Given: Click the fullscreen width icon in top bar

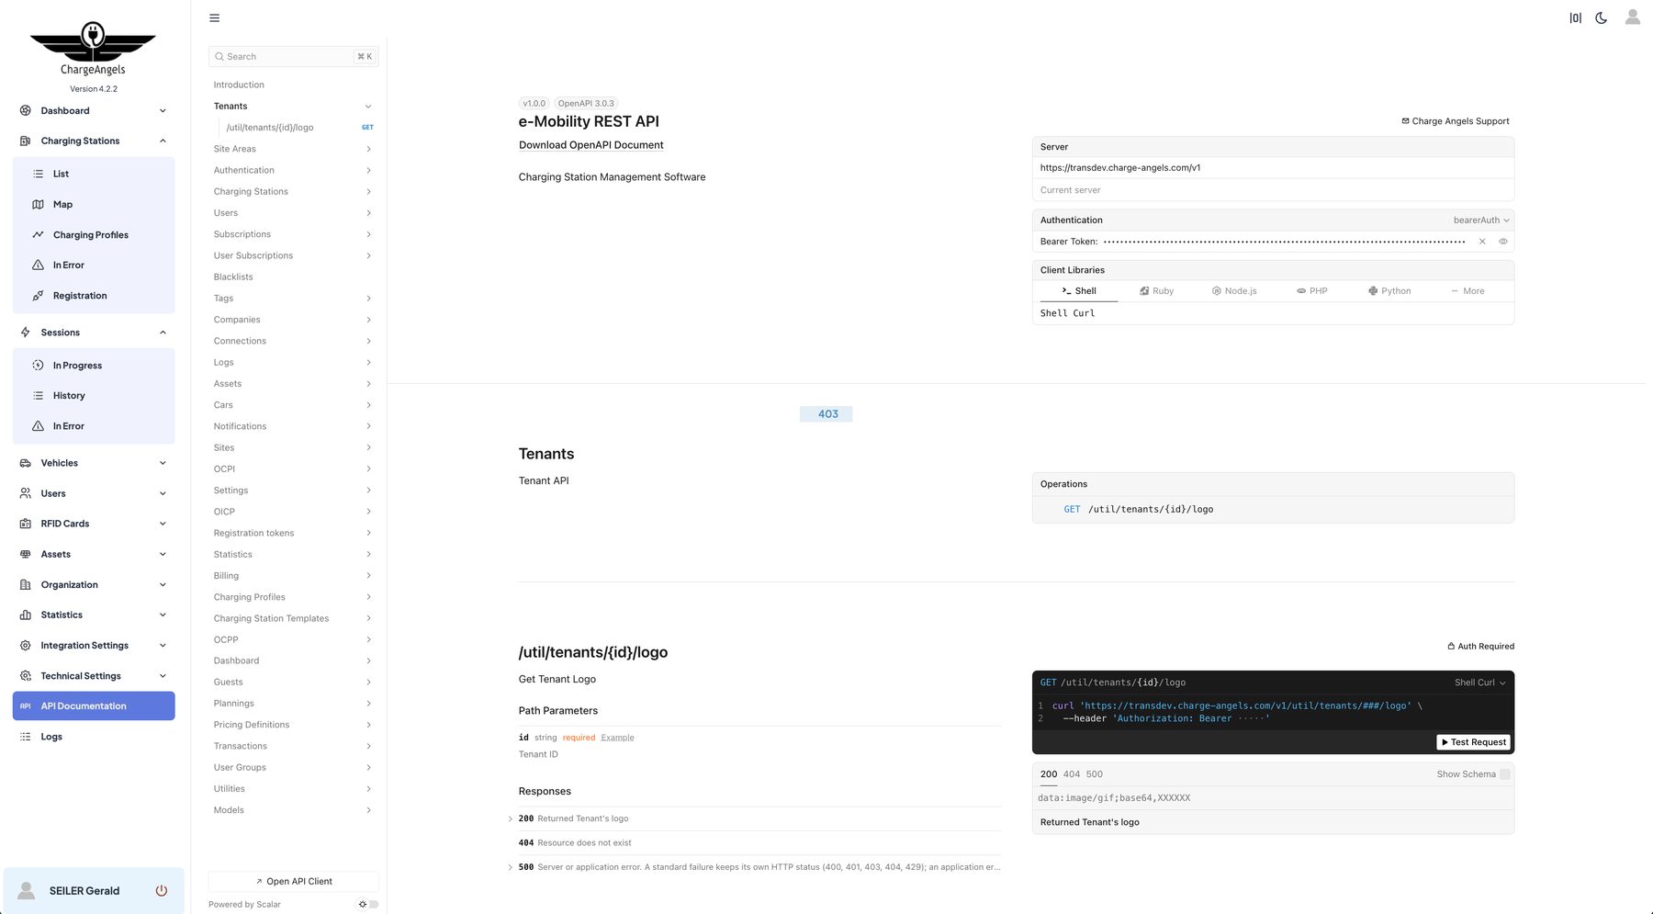Looking at the screenshot, I should pyautogui.click(x=1575, y=18).
